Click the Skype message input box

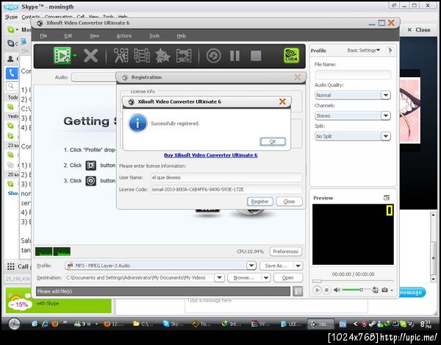[276, 305]
